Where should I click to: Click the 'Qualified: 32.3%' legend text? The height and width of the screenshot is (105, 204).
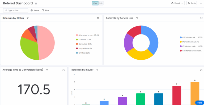(x=85, y=40)
